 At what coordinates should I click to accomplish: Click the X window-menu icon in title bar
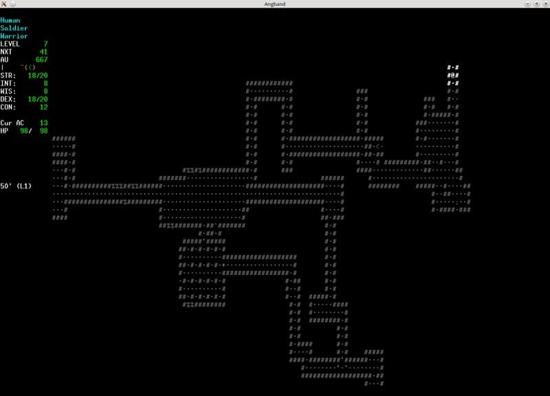4,4
